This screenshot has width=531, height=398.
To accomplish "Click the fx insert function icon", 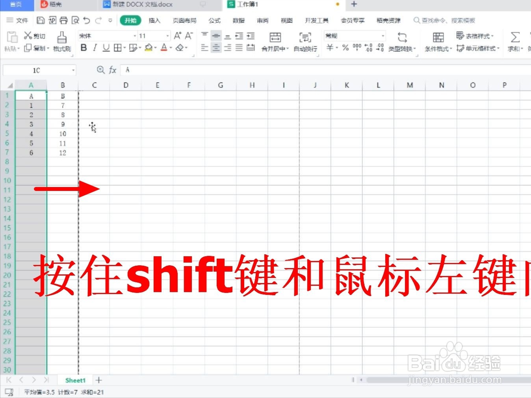I will point(113,70).
